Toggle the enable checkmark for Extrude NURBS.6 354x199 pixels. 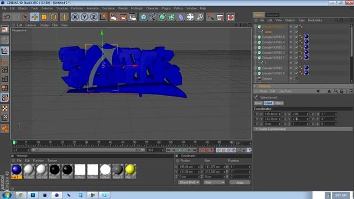[x=296, y=37]
